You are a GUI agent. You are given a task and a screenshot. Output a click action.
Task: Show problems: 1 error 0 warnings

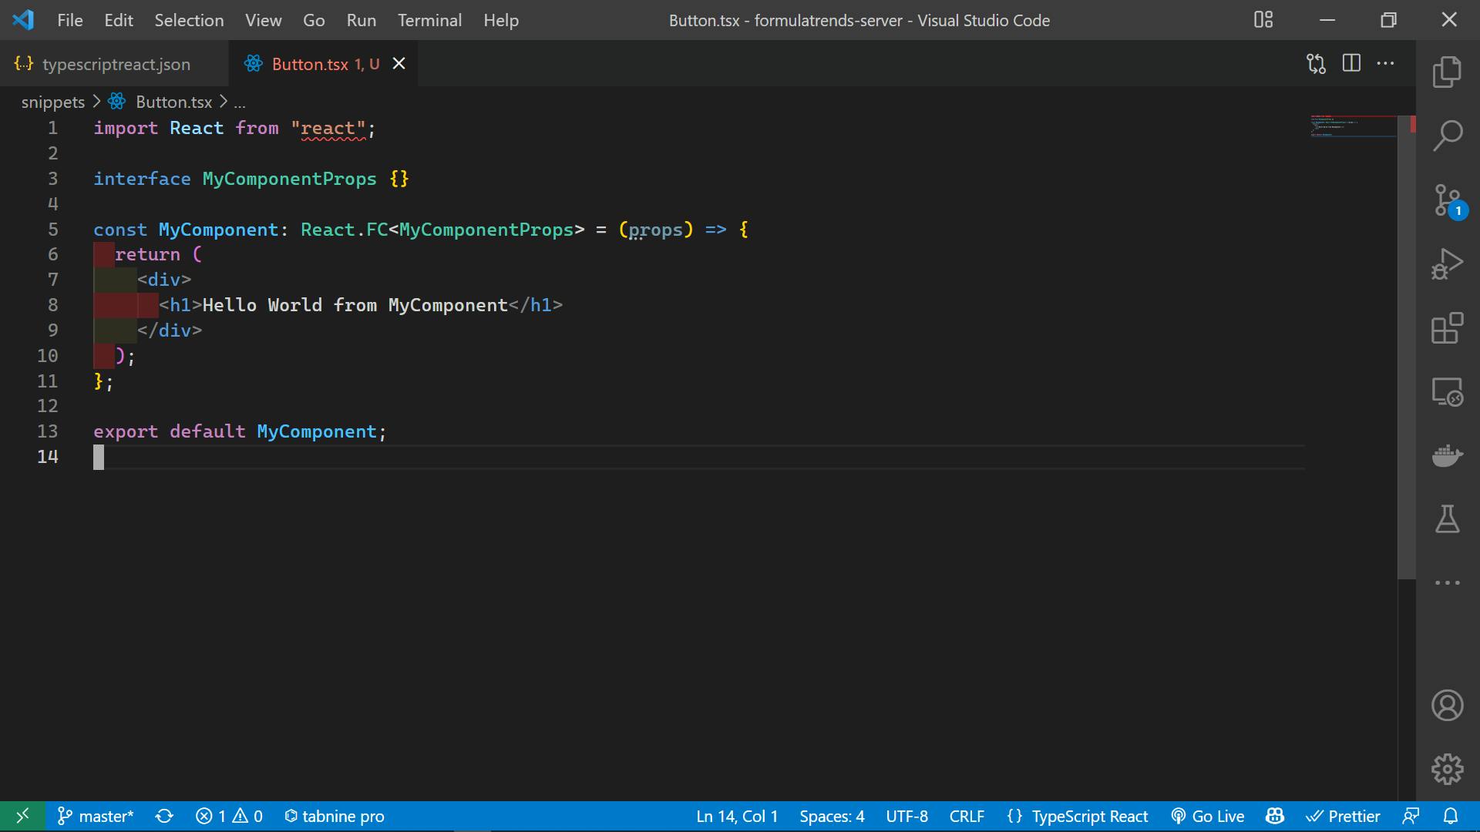[x=229, y=816]
